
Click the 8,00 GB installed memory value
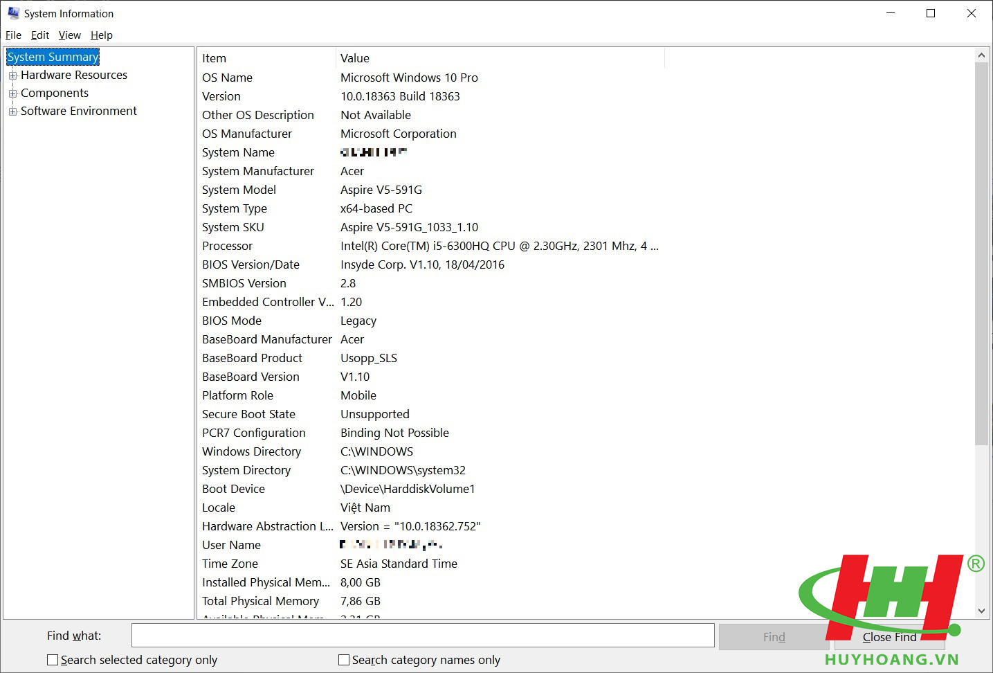(x=361, y=582)
